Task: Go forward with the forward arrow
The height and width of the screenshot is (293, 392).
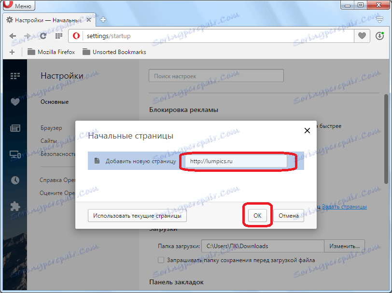Action: pos(27,36)
